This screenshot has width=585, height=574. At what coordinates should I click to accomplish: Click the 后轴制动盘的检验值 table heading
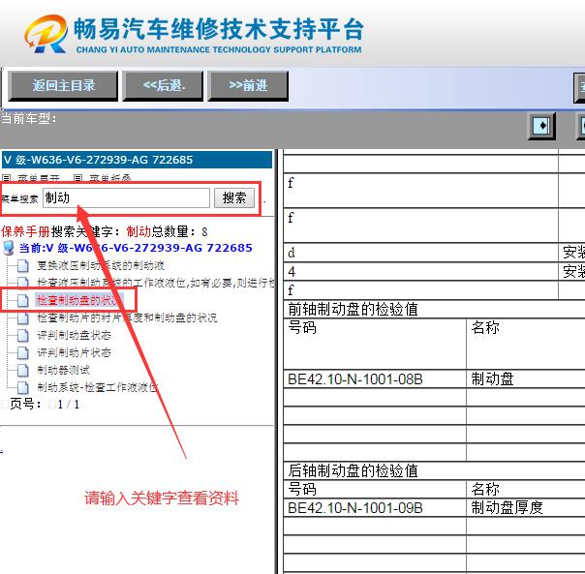pyautogui.click(x=353, y=470)
